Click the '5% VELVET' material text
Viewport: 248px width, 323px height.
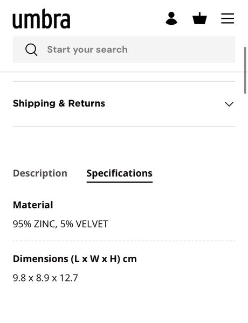point(84,224)
